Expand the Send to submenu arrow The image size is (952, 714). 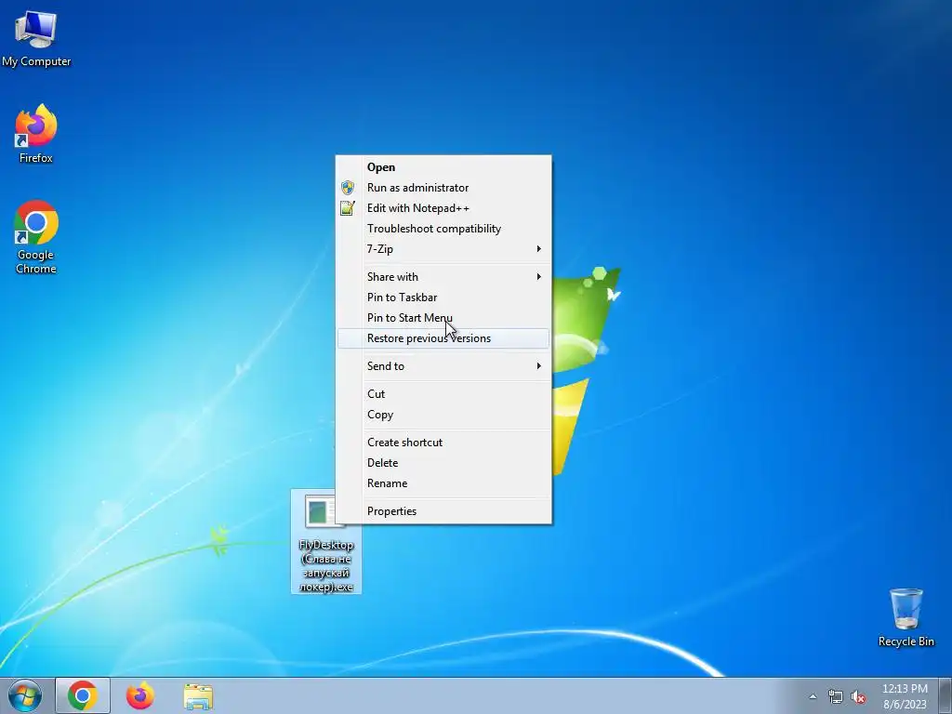coord(538,366)
